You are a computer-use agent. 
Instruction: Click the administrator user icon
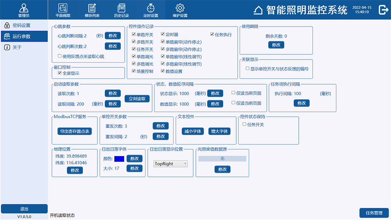[24, 8]
